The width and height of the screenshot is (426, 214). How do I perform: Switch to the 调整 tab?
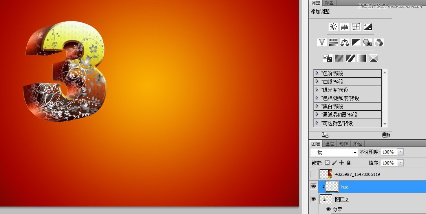[x=316, y=3]
